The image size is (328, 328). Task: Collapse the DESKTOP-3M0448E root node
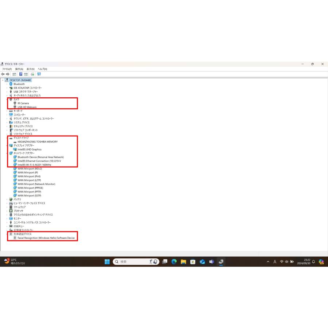click(3, 80)
